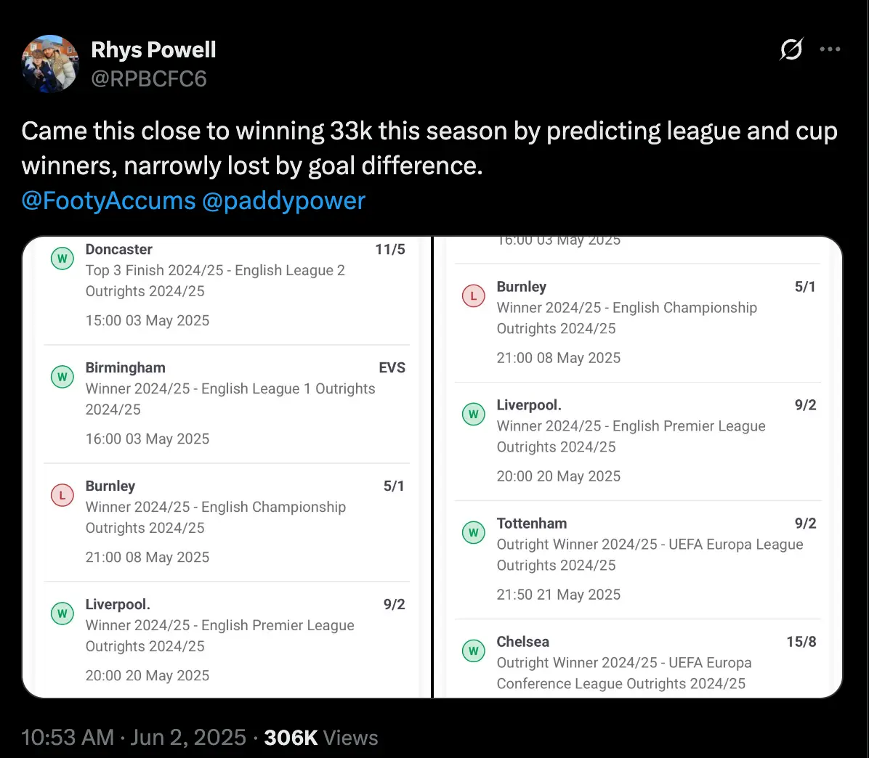Click the red L icon in right bet slip
Viewport: 869px width, 758px height.
(474, 296)
